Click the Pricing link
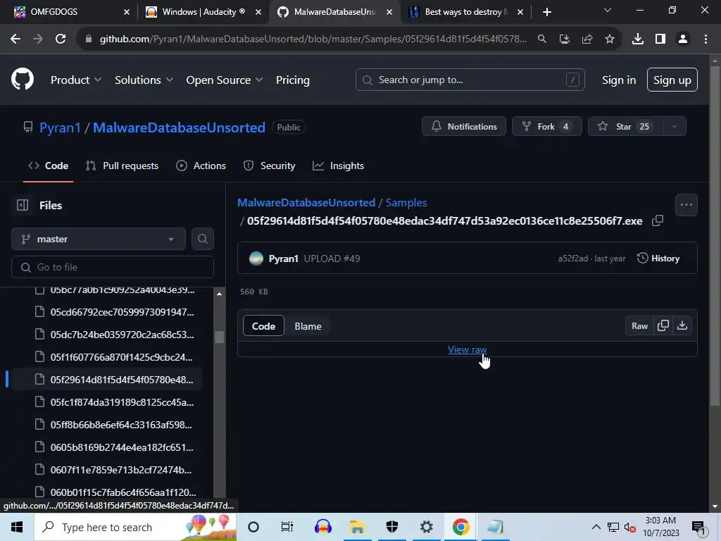 pyautogui.click(x=292, y=80)
